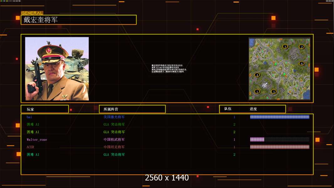This screenshot has height=188, width=334.
Task: Pick start position 6 on the minimap
Action: (x=302, y=63)
